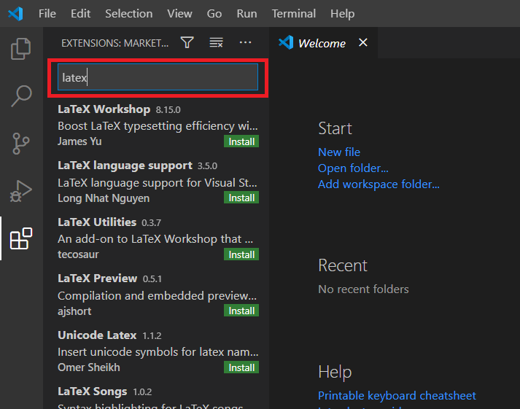The image size is (520, 409).
Task: Open Views and More Actions ellipsis
Action: pyautogui.click(x=245, y=42)
